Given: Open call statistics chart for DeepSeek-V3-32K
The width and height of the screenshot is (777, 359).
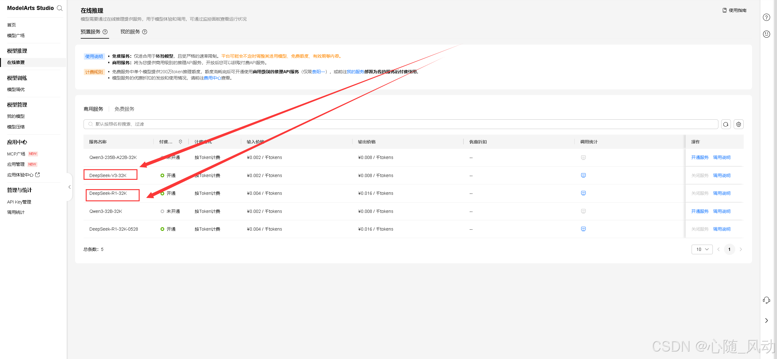Looking at the screenshot, I should (x=583, y=175).
